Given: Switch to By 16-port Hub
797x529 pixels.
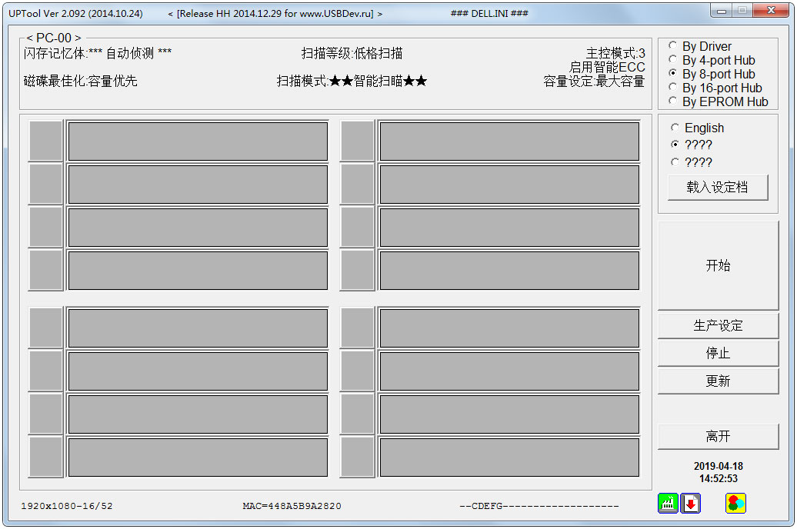Looking at the screenshot, I should (715, 88).
